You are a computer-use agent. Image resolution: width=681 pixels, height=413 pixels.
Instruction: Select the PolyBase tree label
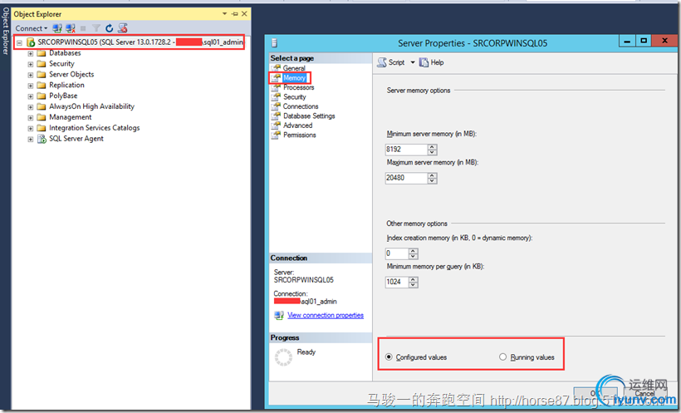pos(63,96)
